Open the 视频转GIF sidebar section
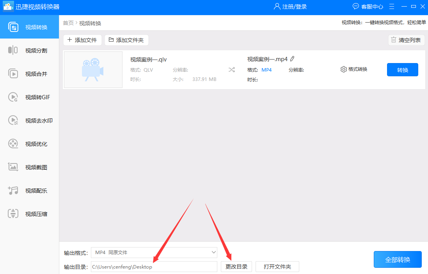 point(29,97)
